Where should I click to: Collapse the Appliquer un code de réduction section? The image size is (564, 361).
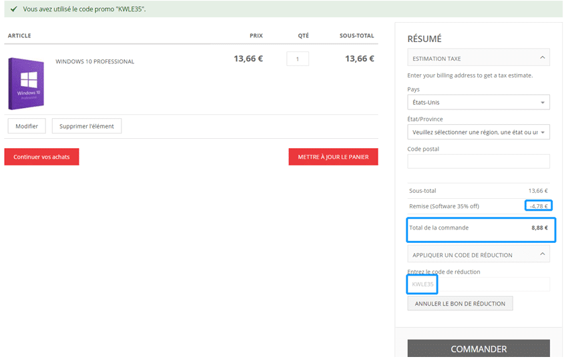tap(479, 255)
